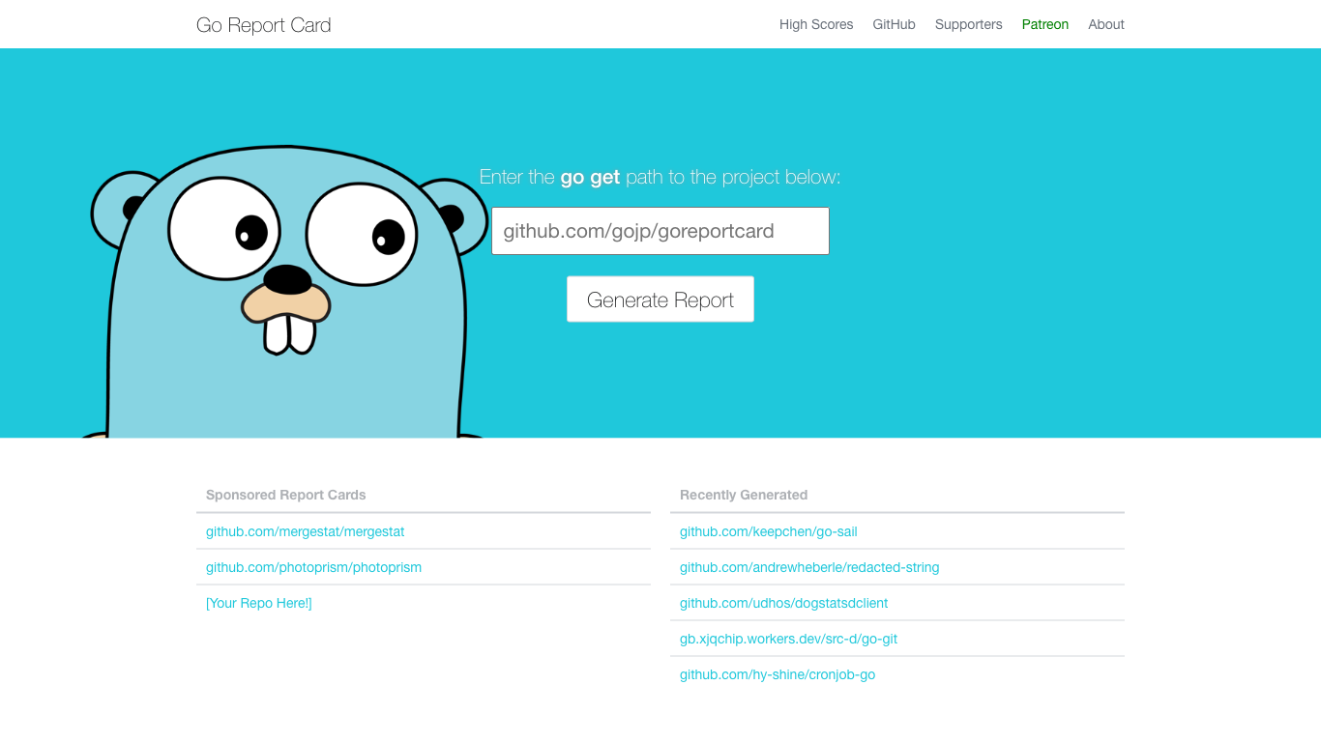Open gb.xjqchip.workers.dev/src-d/go-git report
The width and height of the screenshot is (1321, 742).
click(x=788, y=639)
